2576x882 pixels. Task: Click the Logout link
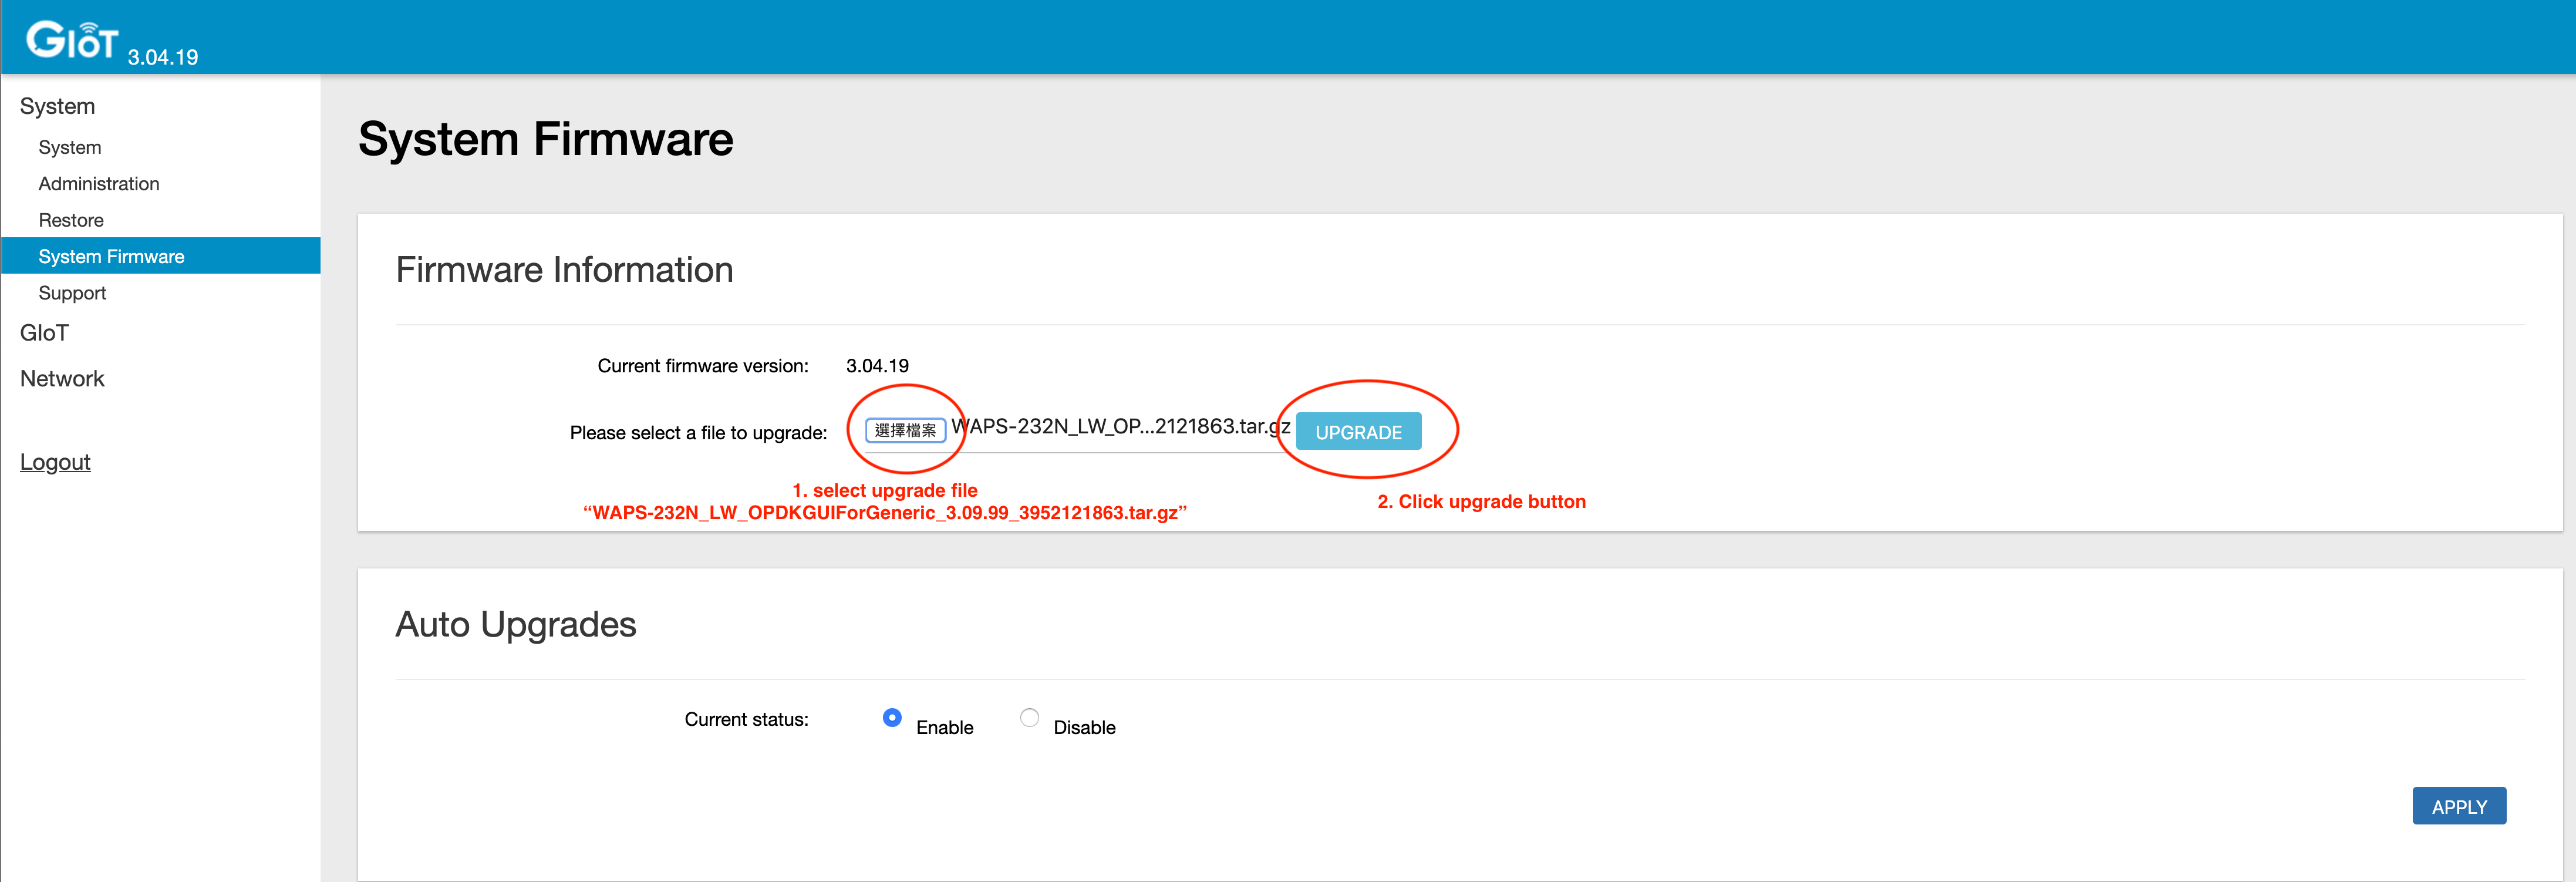click(55, 462)
